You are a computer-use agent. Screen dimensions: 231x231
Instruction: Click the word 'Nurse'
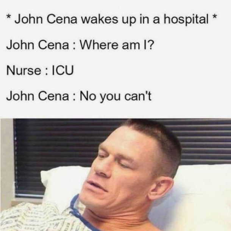24,71
